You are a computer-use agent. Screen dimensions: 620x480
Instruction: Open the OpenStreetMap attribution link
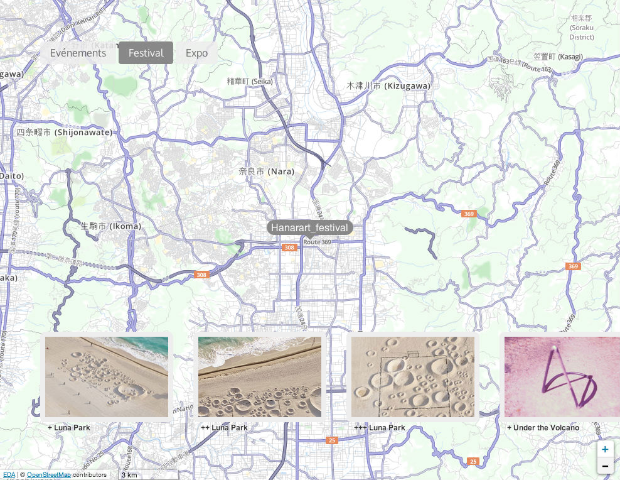[49, 475]
